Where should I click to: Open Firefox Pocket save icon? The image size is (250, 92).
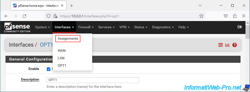click(226, 16)
